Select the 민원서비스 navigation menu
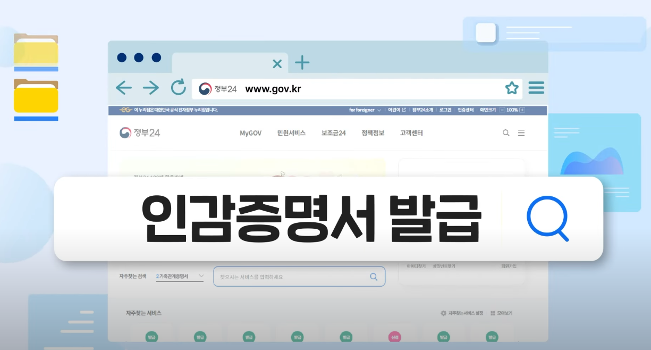Image resolution: width=651 pixels, height=350 pixels. tap(292, 133)
